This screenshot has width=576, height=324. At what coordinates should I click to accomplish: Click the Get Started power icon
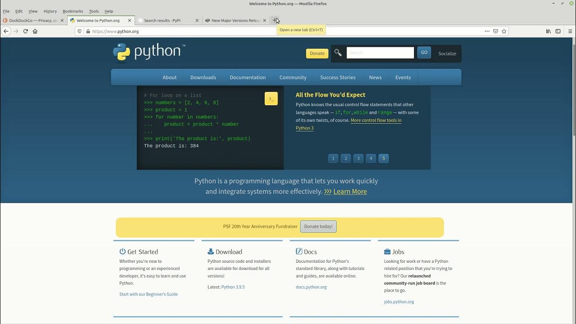click(x=122, y=252)
